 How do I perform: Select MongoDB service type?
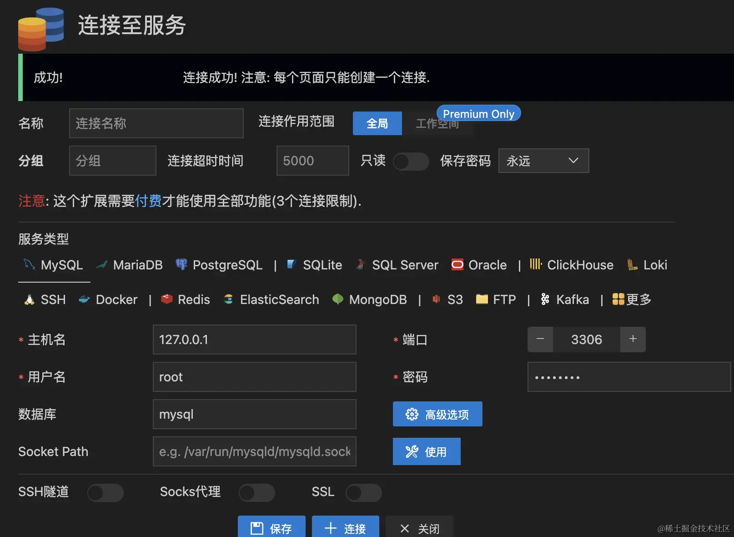point(370,299)
